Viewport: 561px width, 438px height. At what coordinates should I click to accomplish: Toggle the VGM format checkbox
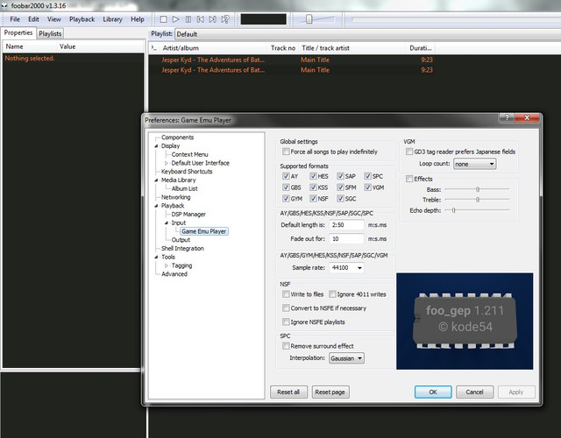[368, 187]
